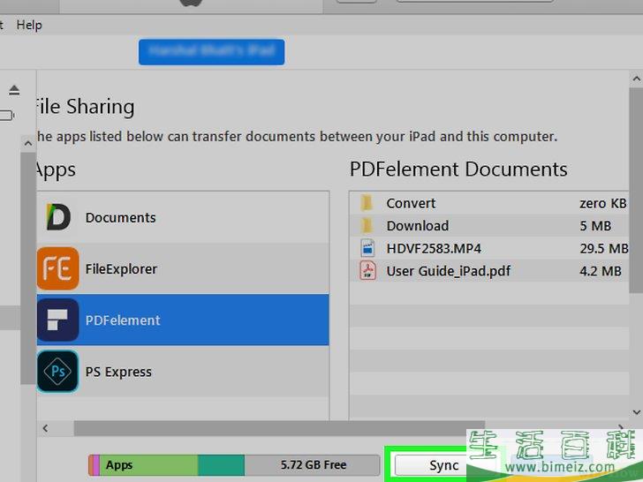Select the HDVF2583.MP4 file name
The image size is (643, 482).
pos(434,249)
